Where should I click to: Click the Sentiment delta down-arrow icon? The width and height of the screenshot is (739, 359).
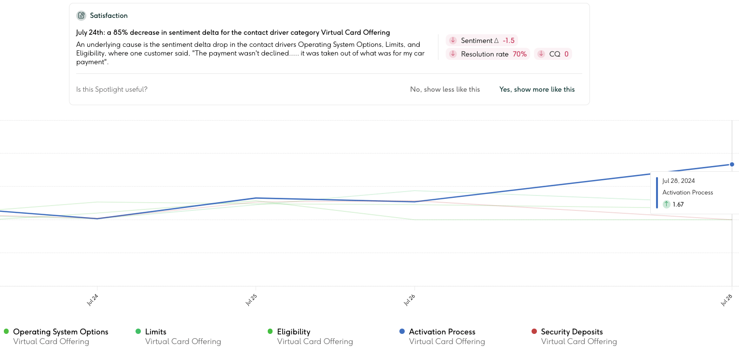[x=453, y=41]
